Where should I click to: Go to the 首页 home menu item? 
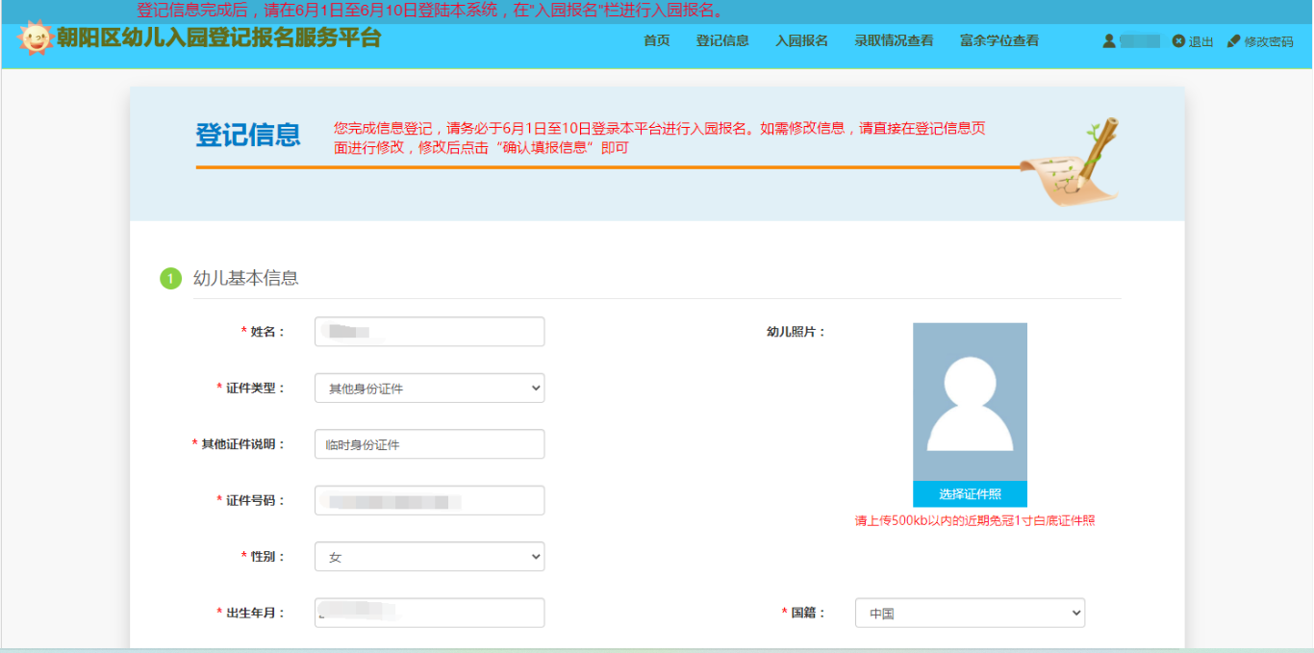pos(656,40)
